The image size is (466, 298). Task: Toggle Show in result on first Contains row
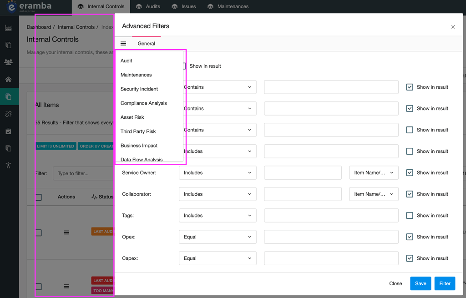click(x=410, y=87)
